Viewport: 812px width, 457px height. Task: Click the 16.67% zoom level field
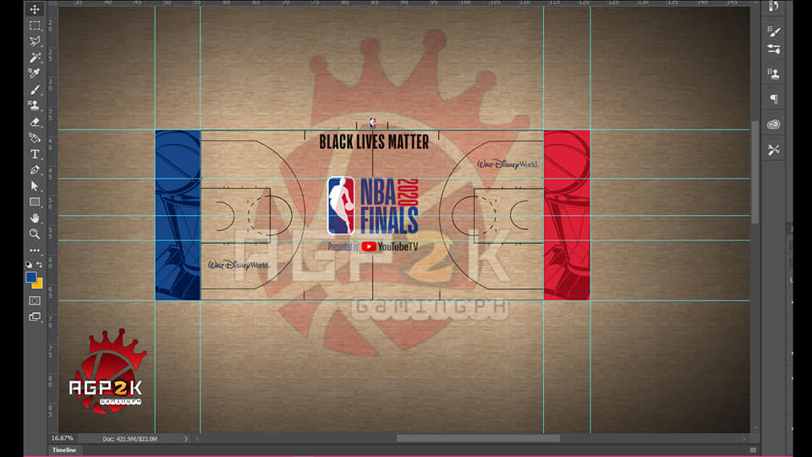[x=63, y=438]
